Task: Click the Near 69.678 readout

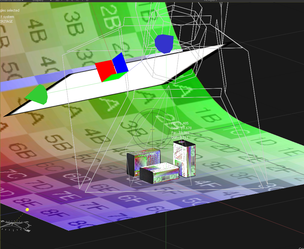Action: 181,128
